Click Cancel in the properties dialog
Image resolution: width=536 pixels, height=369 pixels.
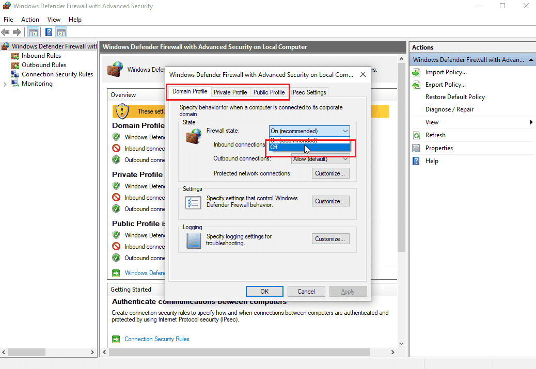[306, 292]
